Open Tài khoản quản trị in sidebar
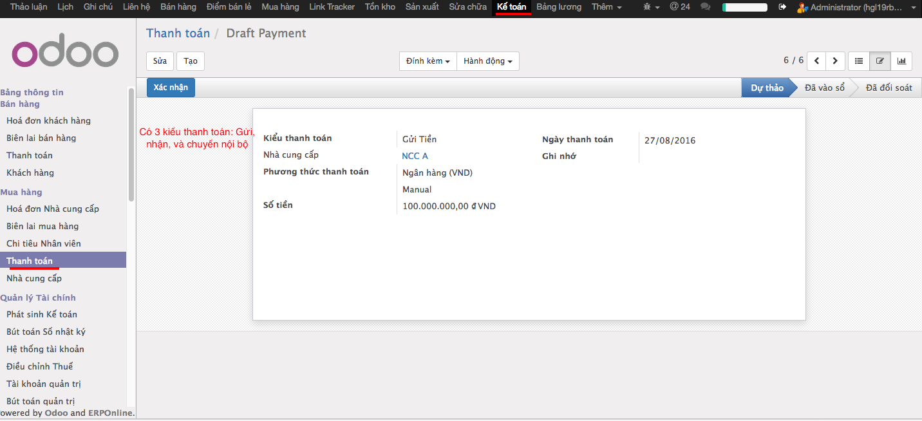 (44, 384)
